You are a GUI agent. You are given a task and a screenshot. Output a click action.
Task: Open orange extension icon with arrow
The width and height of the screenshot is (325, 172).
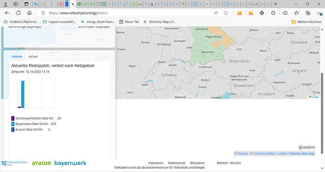click(239, 13)
